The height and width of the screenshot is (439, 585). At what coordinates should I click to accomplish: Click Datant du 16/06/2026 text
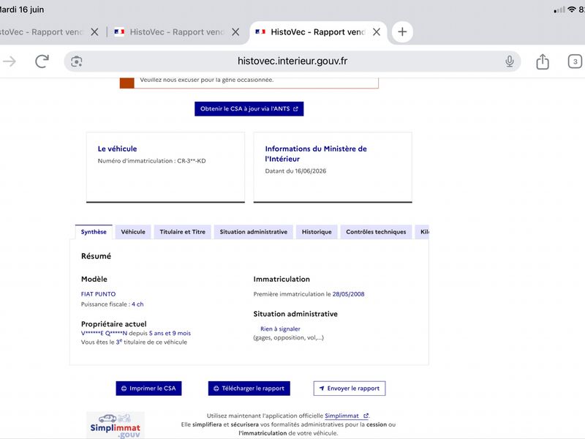pyautogui.click(x=295, y=171)
